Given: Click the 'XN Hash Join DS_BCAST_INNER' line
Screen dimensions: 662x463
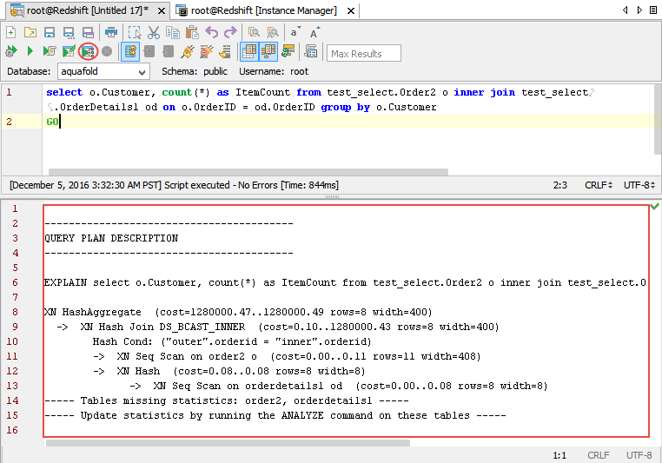Looking at the screenshot, I should [x=277, y=327].
